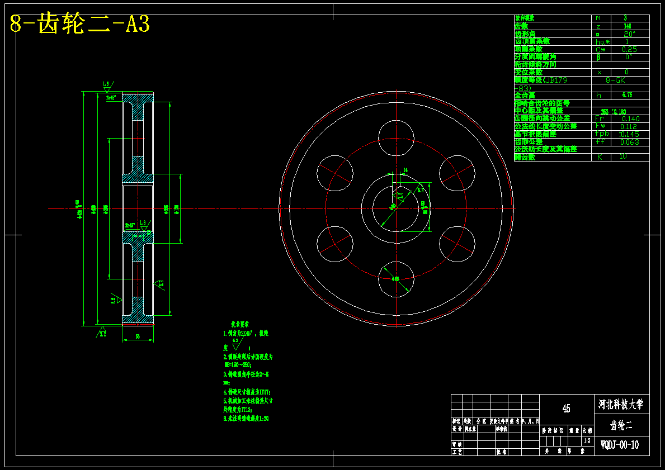
Task: Select the 'Fw' symbol cell
Action: [600, 126]
